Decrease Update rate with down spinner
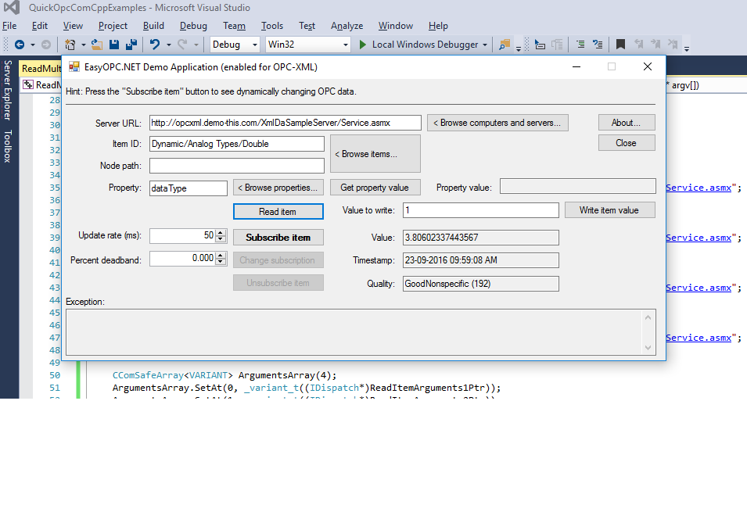The height and width of the screenshot is (519, 747). pos(221,239)
